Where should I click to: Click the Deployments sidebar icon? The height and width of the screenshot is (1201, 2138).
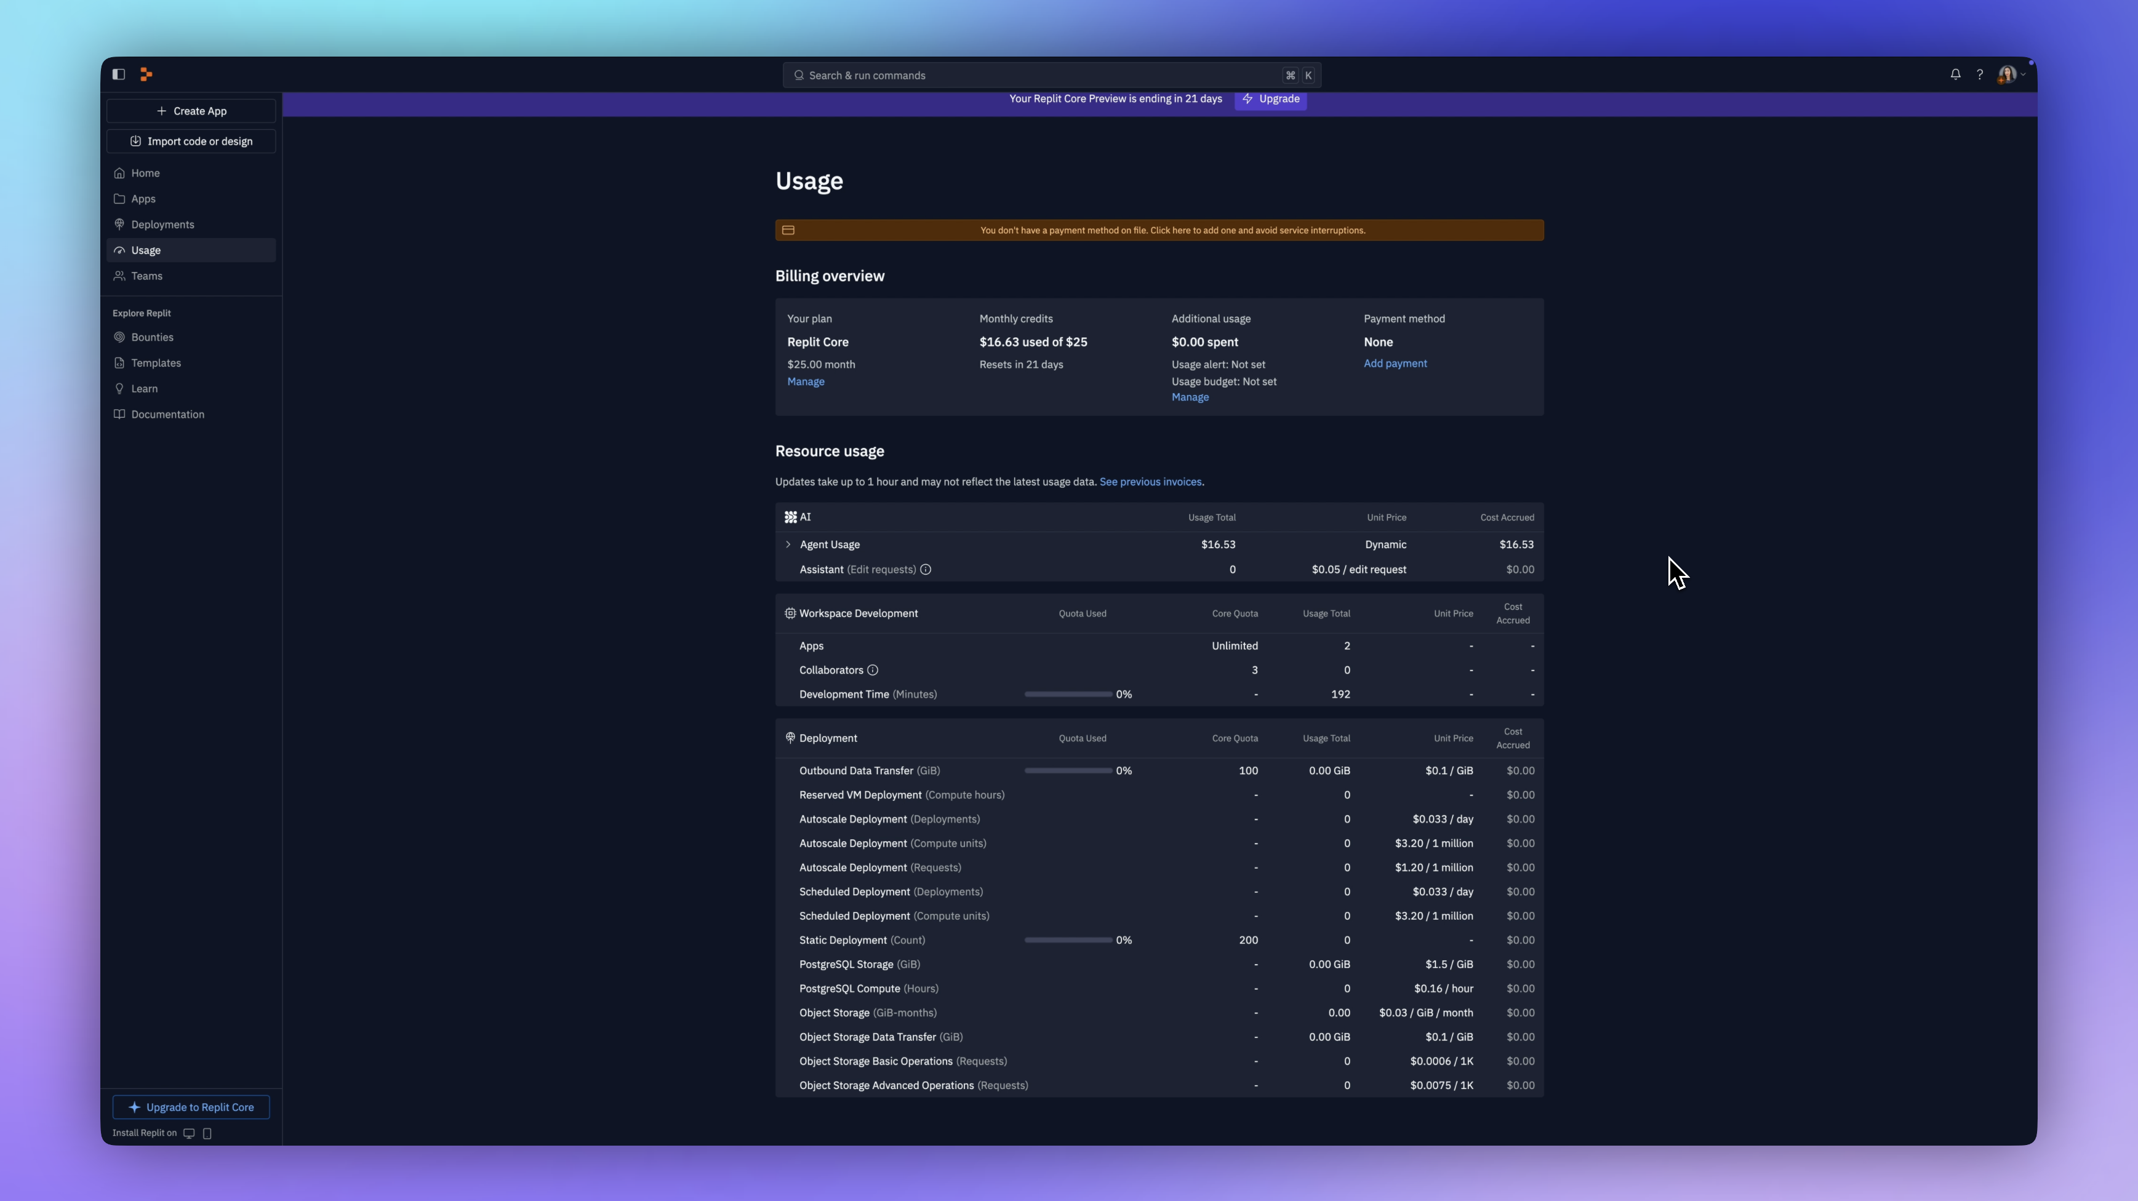119,225
